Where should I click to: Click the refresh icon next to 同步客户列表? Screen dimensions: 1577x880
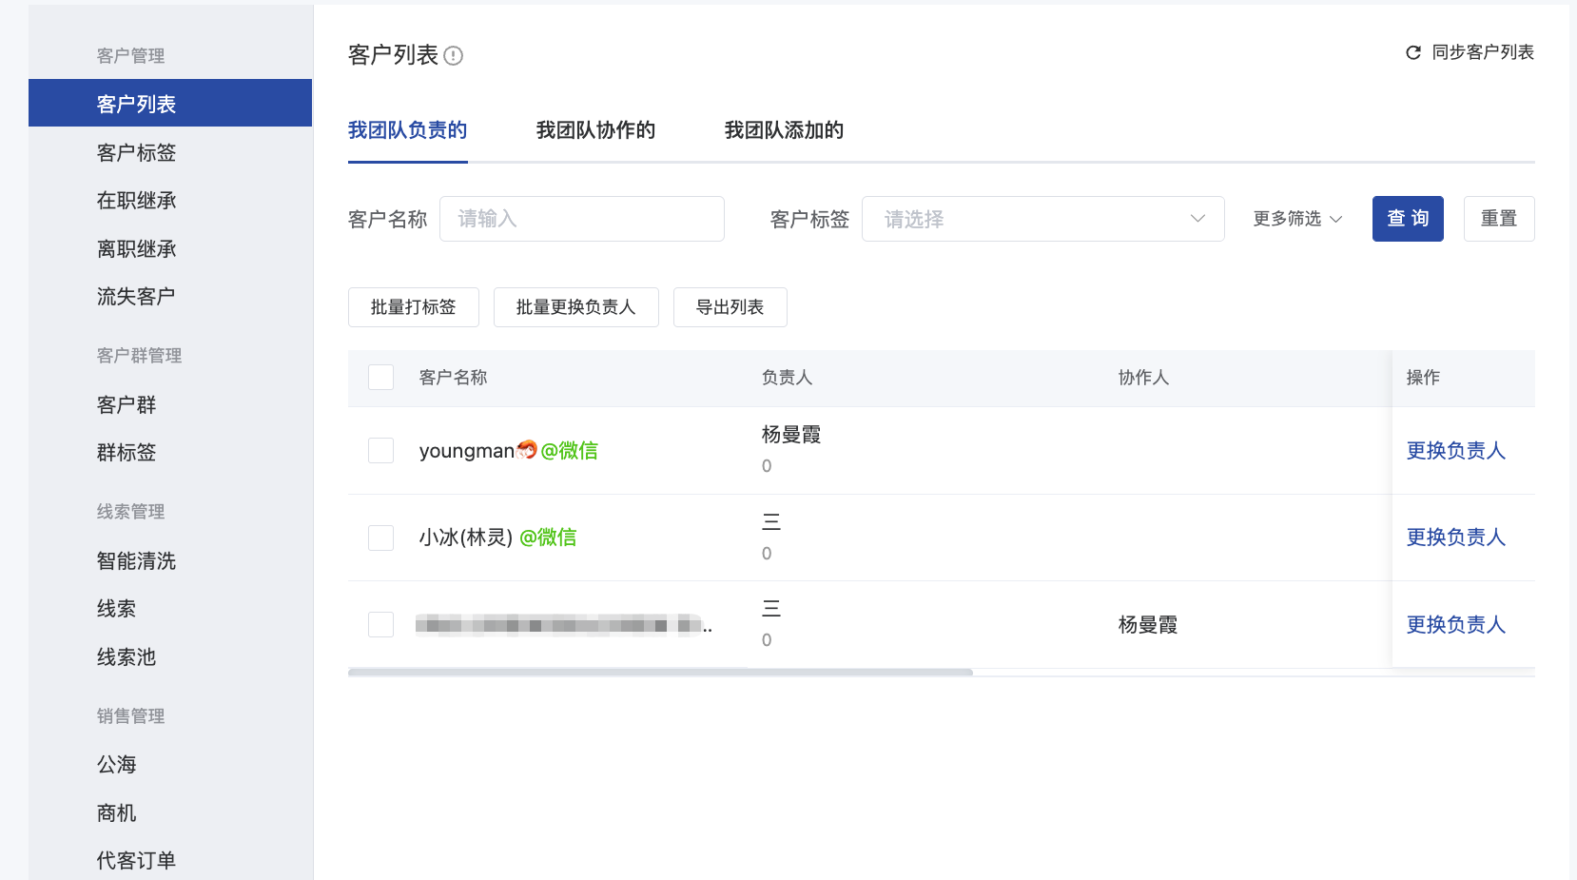pyautogui.click(x=1413, y=53)
